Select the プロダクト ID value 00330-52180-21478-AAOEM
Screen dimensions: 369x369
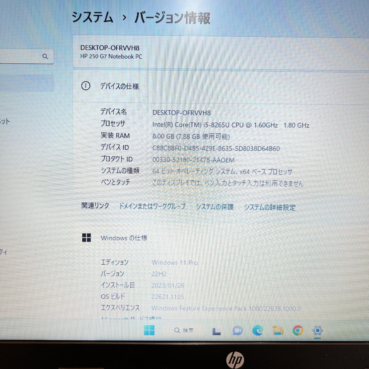pyautogui.click(x=193, y=160)
